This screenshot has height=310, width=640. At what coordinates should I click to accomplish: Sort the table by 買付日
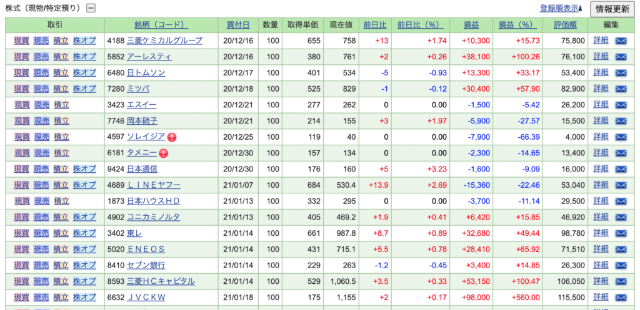click(x=238, y=25)
